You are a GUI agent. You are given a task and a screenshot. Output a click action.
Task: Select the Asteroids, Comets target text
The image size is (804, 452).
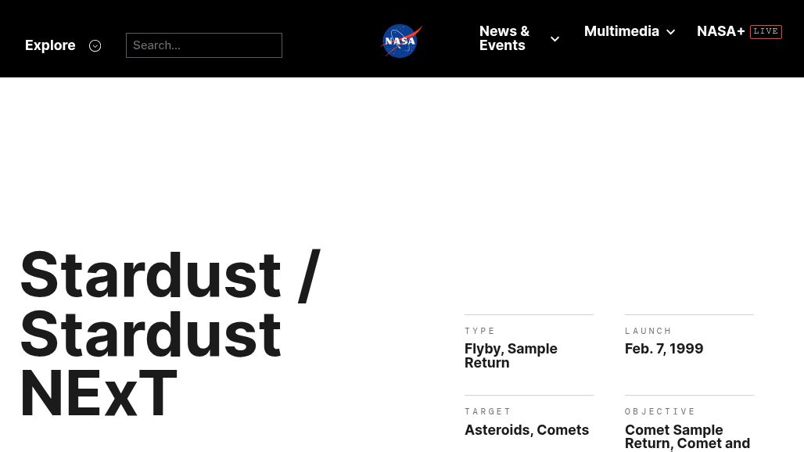[526, 430]
